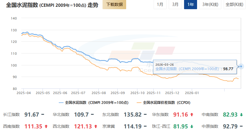Click the red up arrow beside 西南指数
The height and width of the screenshot is (134, 247).
[x=46, y=126]
